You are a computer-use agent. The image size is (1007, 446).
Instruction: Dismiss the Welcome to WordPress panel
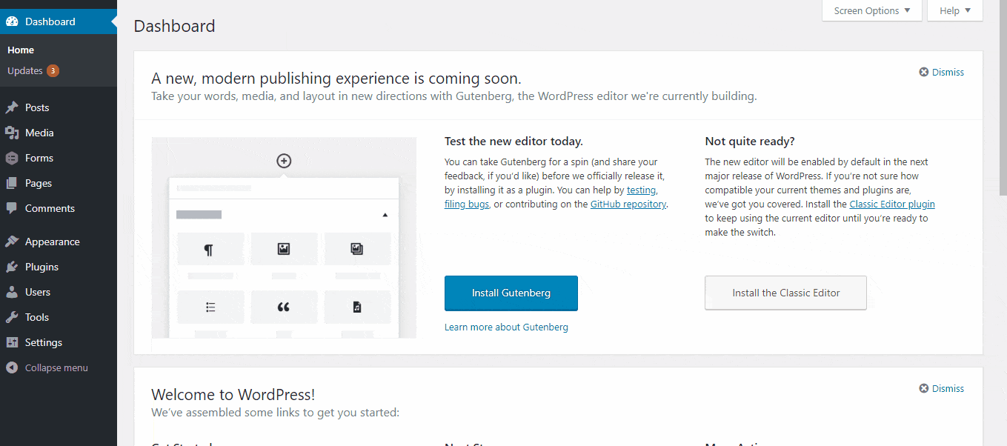coord(942,388)
